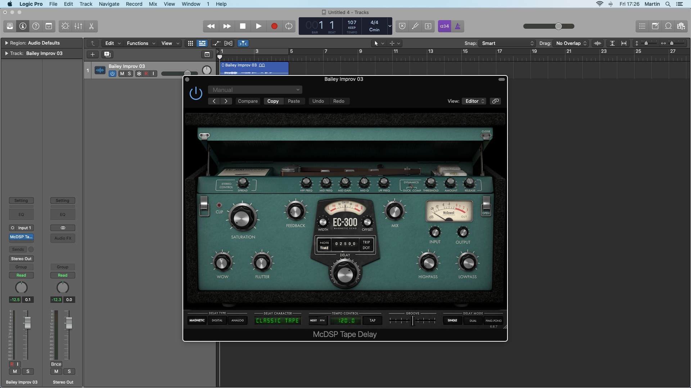Select the Bailey Improv 03 audio region
691x388 pixels.
tap(254, 68)
